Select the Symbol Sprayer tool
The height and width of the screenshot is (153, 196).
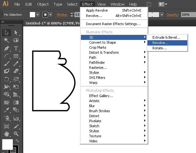pyautogui.click(x=7, y=118)
